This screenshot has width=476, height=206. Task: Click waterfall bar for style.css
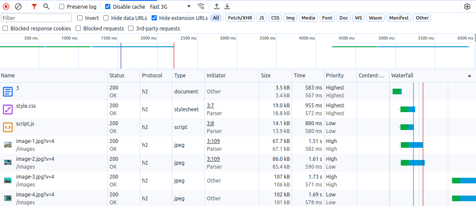407,110
